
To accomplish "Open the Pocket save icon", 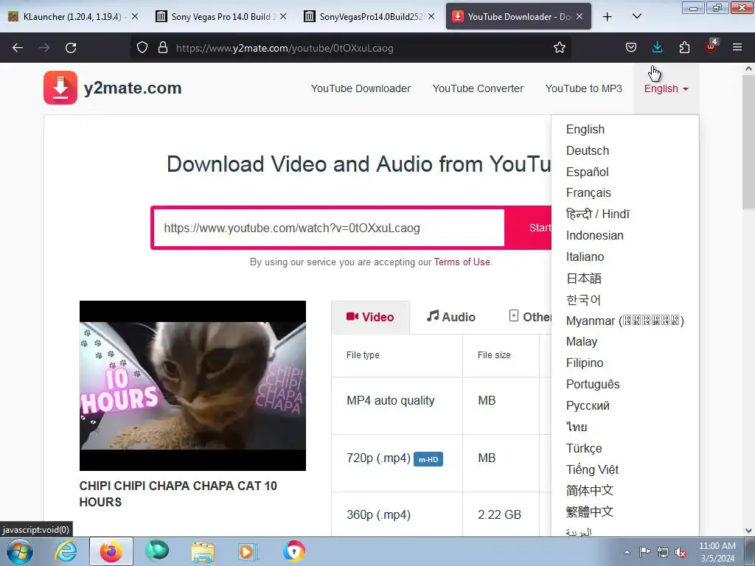I will point(631,48).
